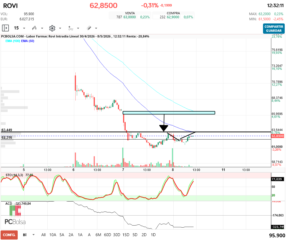Click the COMPRA price 62,9000
The width and height of the screenshot is (289, 241).
pos(173,17)
